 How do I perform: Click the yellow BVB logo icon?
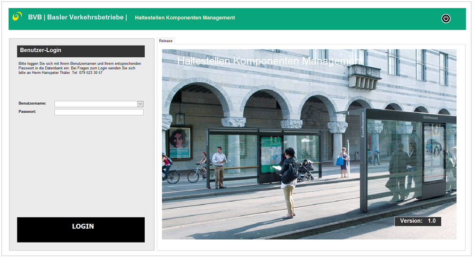click(x=17, y=16)
